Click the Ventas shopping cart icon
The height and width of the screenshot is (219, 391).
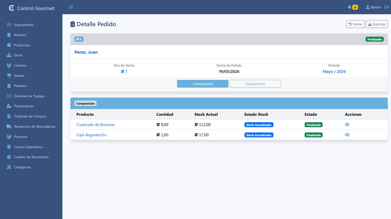click(9, 76)
